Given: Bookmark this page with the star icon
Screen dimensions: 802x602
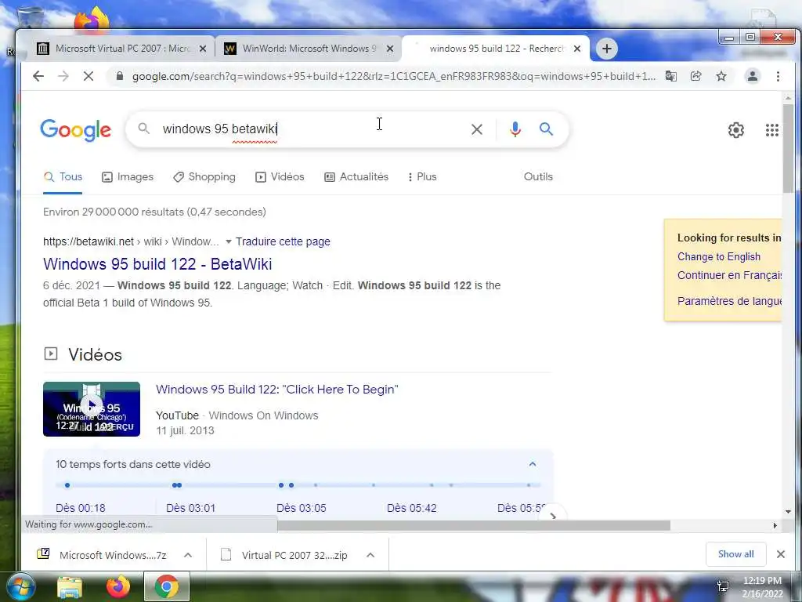Looking at the screenshot, I should tap(721, 76).
